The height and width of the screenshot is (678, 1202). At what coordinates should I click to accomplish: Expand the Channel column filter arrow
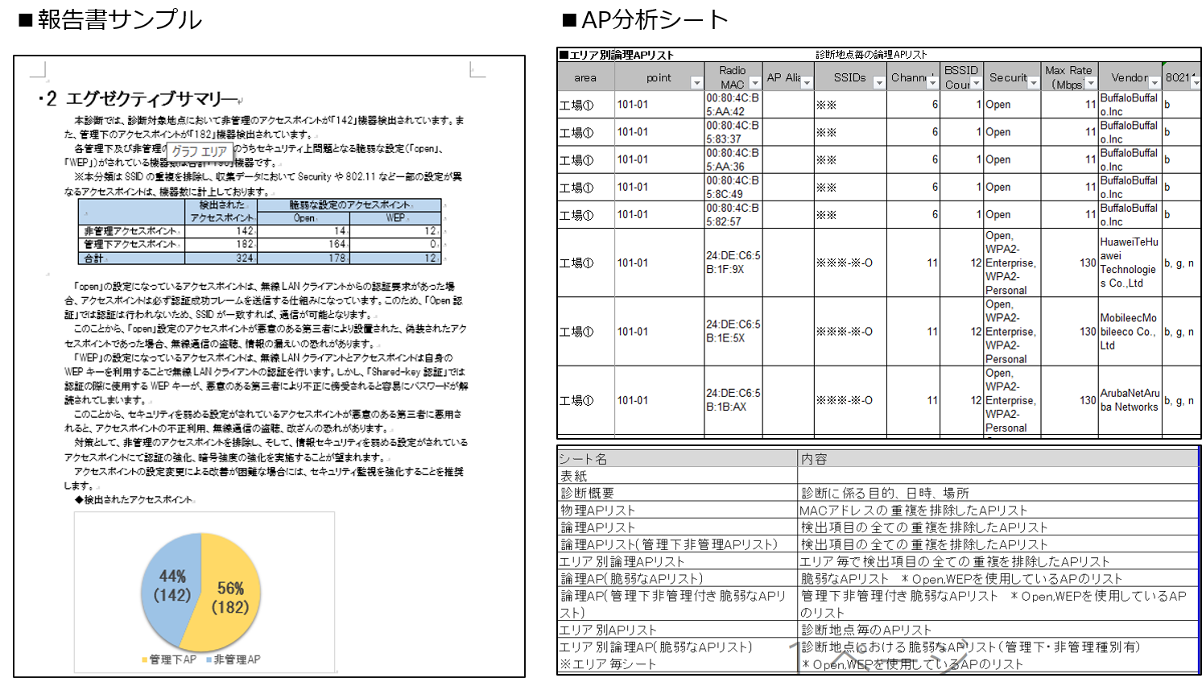(931, 83)
